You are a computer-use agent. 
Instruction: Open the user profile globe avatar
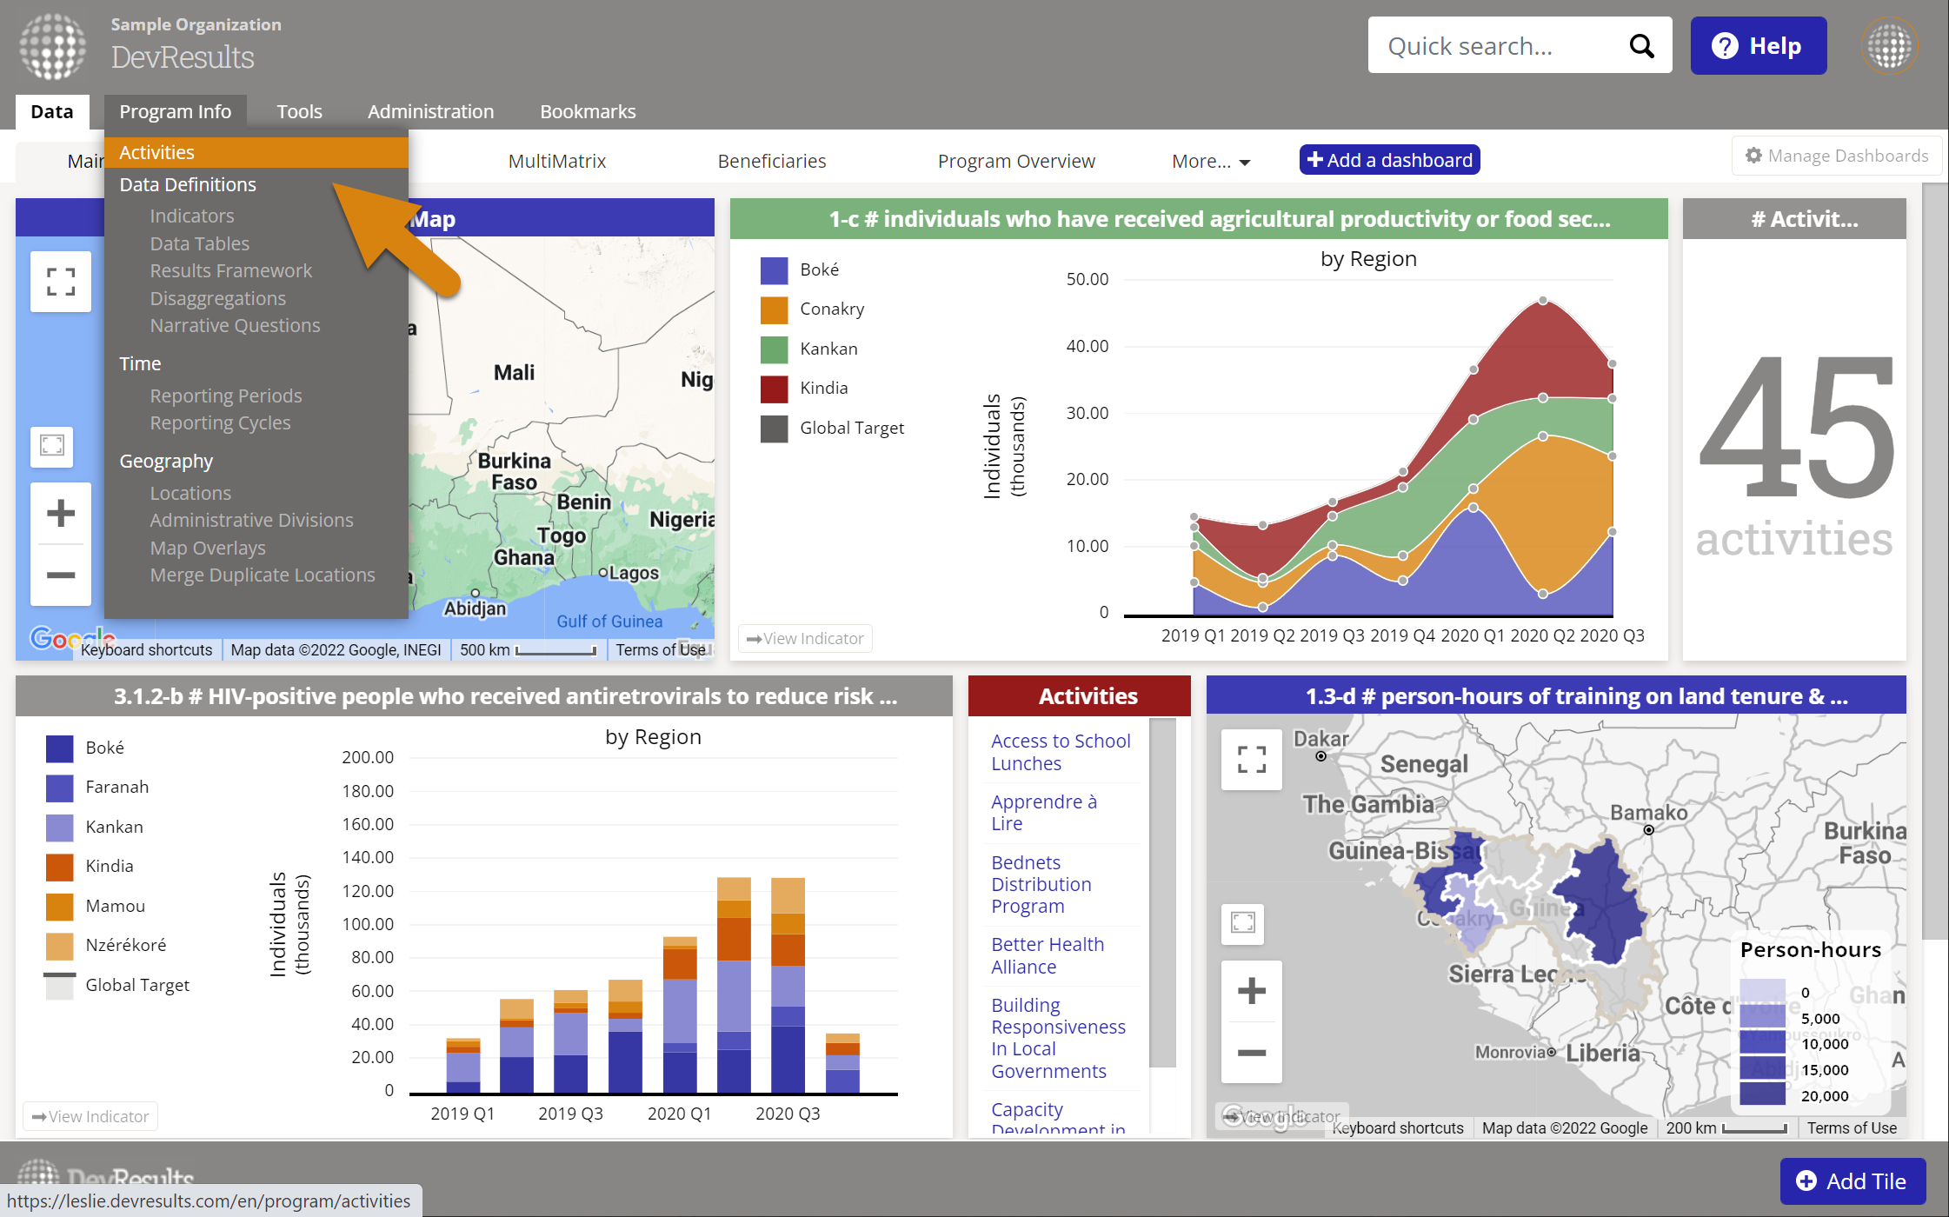click(1889, 46)
